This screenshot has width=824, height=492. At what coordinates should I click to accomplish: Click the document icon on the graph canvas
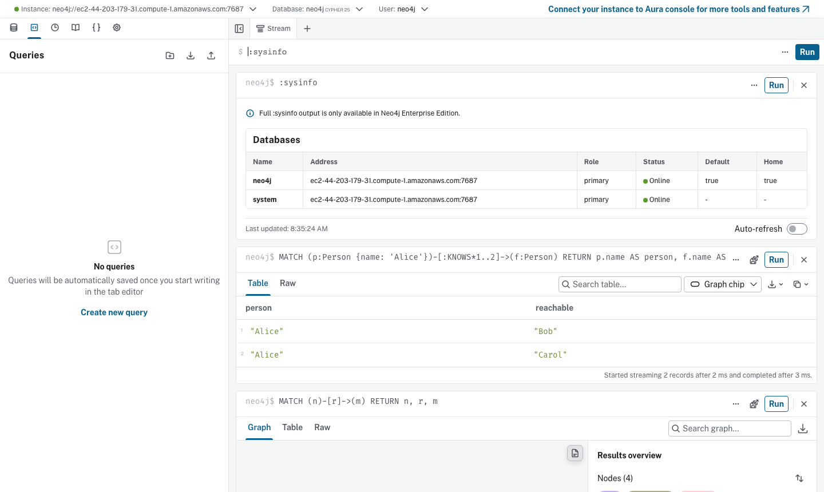point(575,453)
